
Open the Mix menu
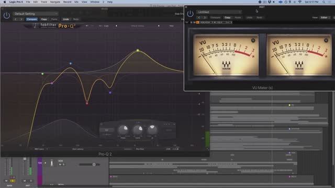tap(76, 2)
